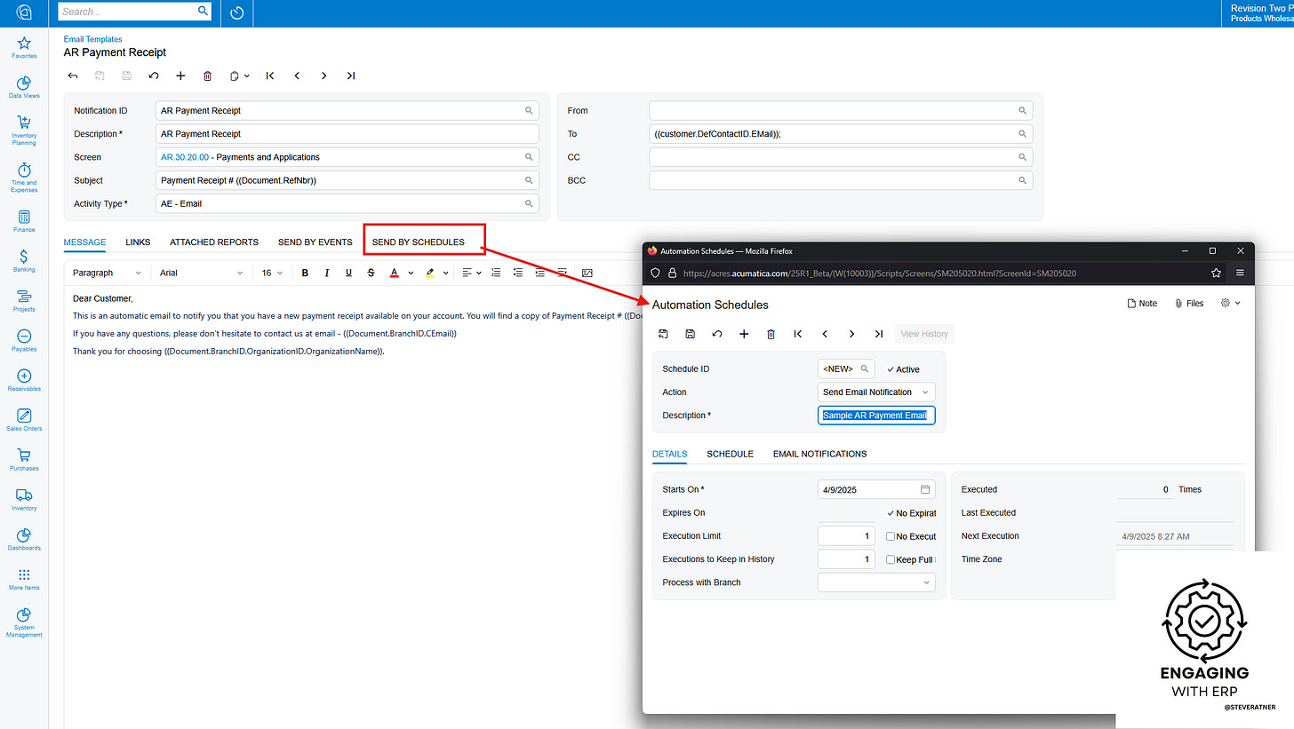
Task: Delete the schedule in the Automation Schedules toolbar
Action: [x=771, y=334]
